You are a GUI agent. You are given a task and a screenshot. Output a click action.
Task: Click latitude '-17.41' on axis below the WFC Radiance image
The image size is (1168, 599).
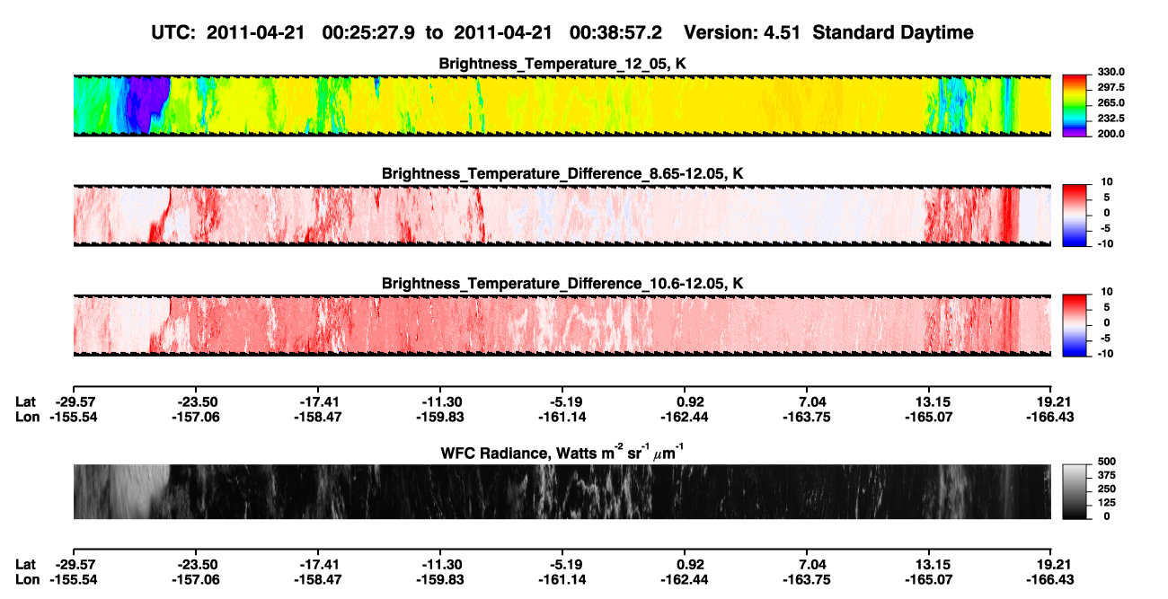(318, 565)
